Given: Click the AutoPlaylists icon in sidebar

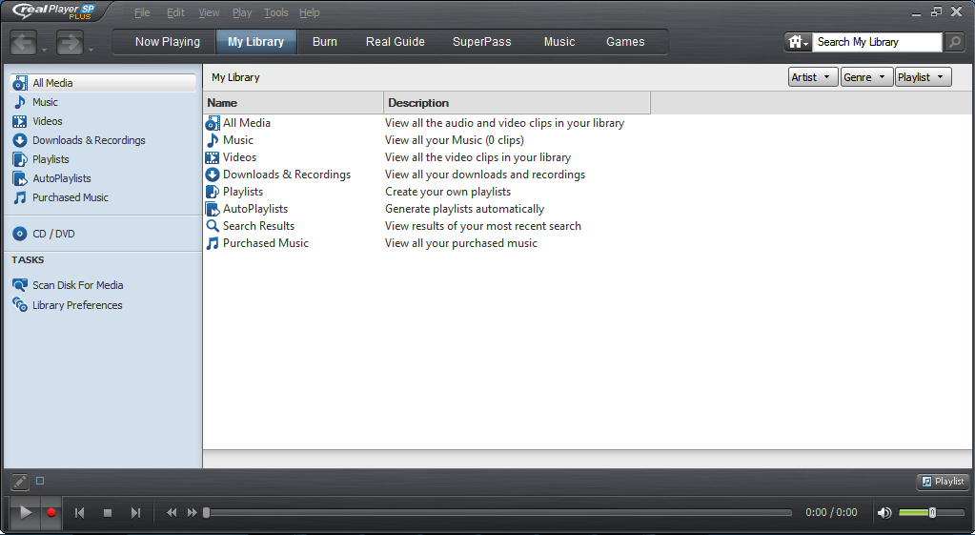Looking at the screenshot, I should click(x=20, y=178).
